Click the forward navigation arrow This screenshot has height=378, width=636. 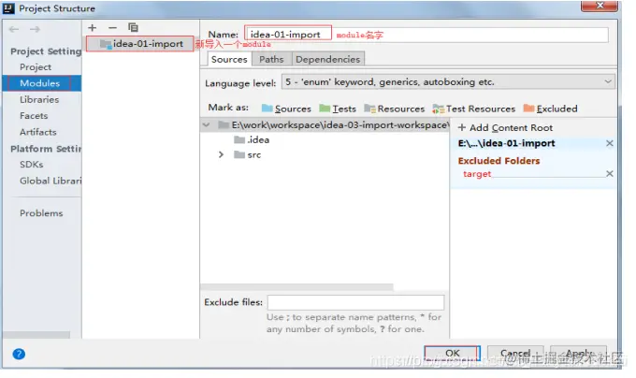click(35, 29)
